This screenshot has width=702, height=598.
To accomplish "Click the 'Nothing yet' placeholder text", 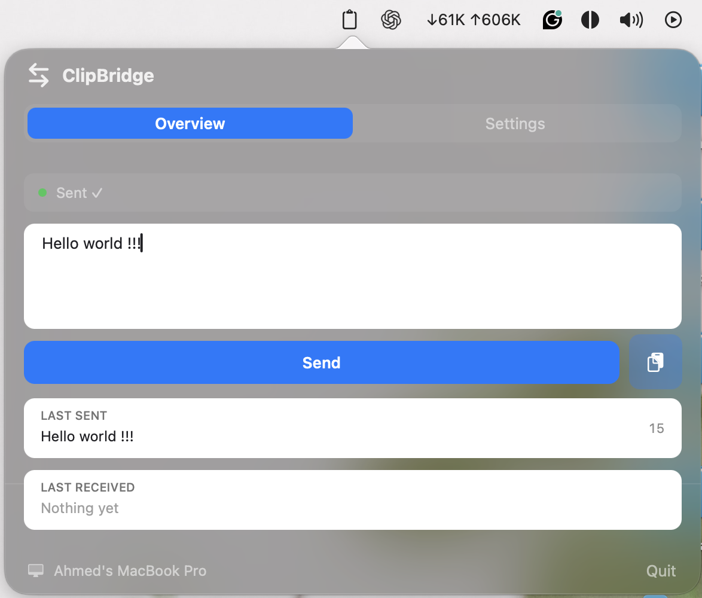I will (x=80, y=508).
